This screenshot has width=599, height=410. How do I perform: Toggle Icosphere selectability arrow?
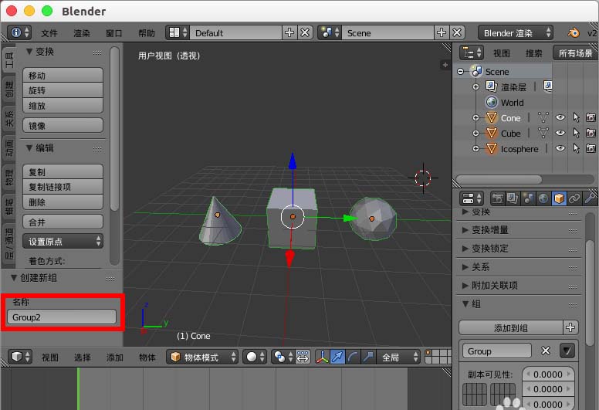[x=576, y=148]
